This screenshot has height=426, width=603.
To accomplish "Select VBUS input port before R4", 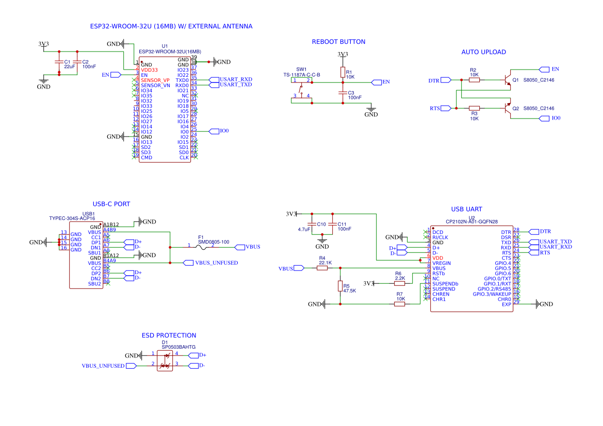I will pos(291,268).
